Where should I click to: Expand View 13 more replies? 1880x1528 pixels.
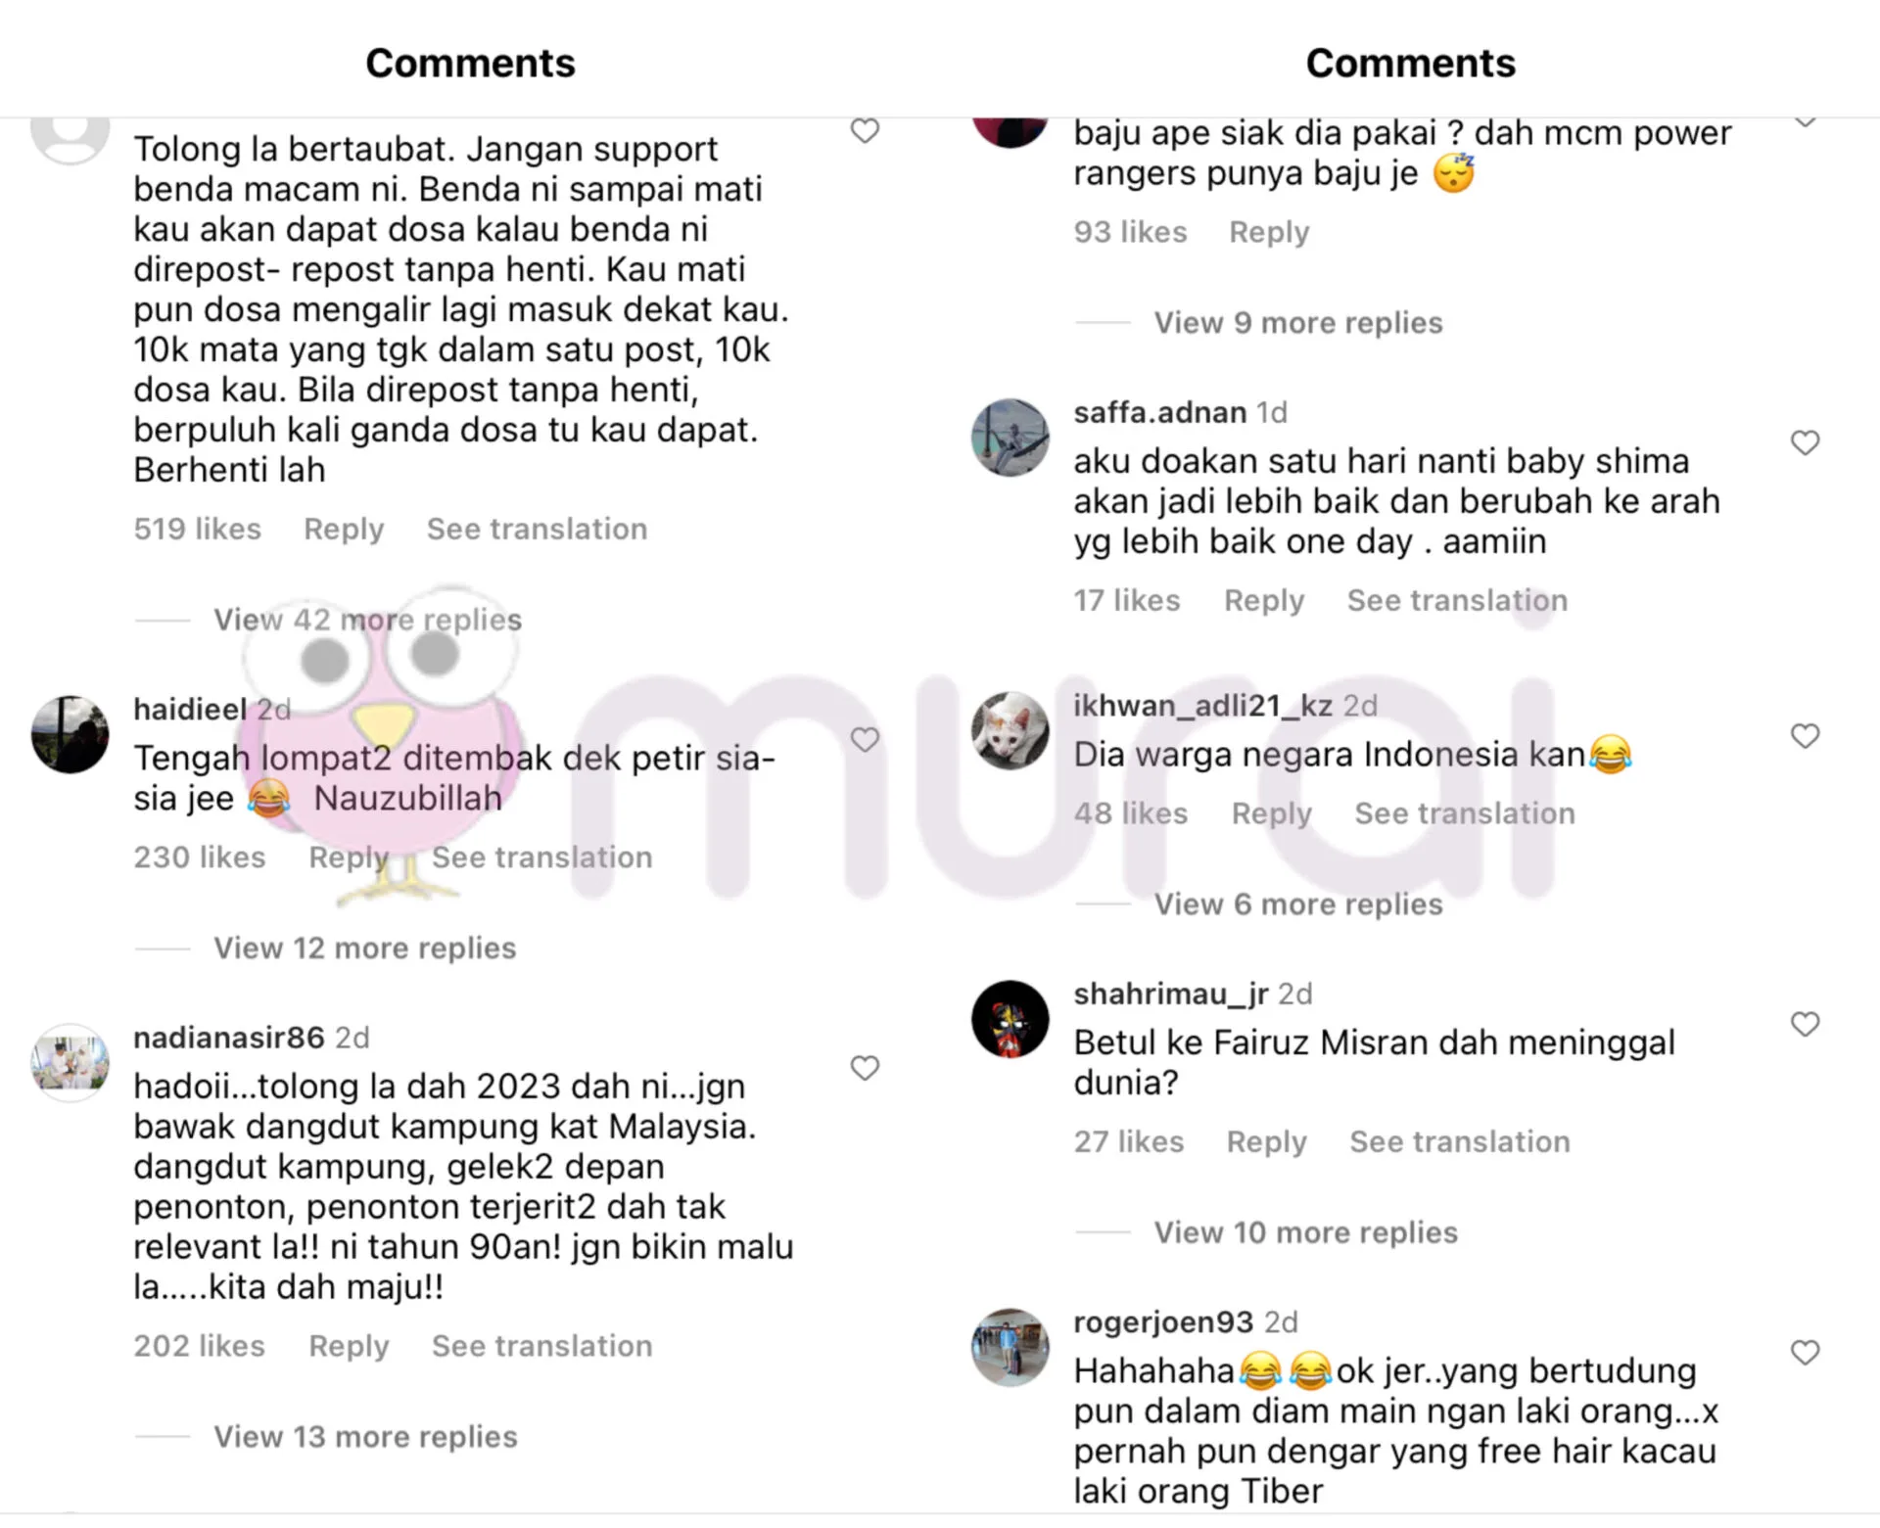366,1436
